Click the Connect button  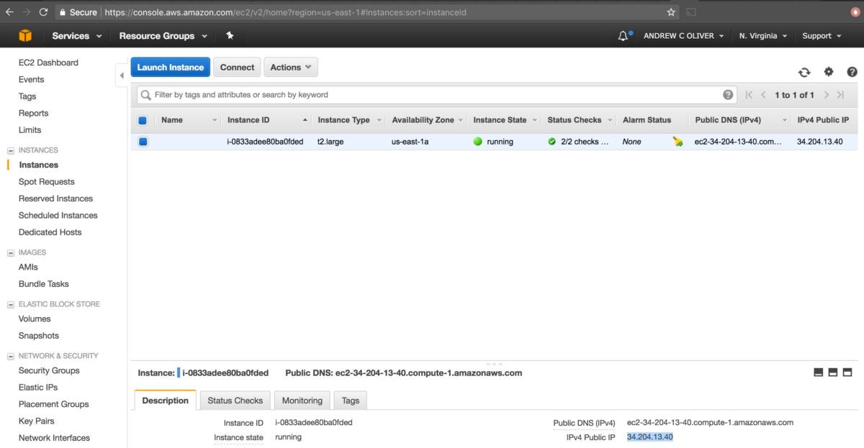click(237, 68)
